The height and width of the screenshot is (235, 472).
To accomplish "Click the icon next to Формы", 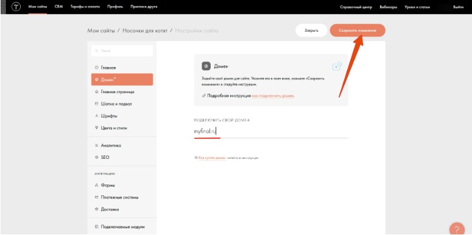I will pos(97,185).
